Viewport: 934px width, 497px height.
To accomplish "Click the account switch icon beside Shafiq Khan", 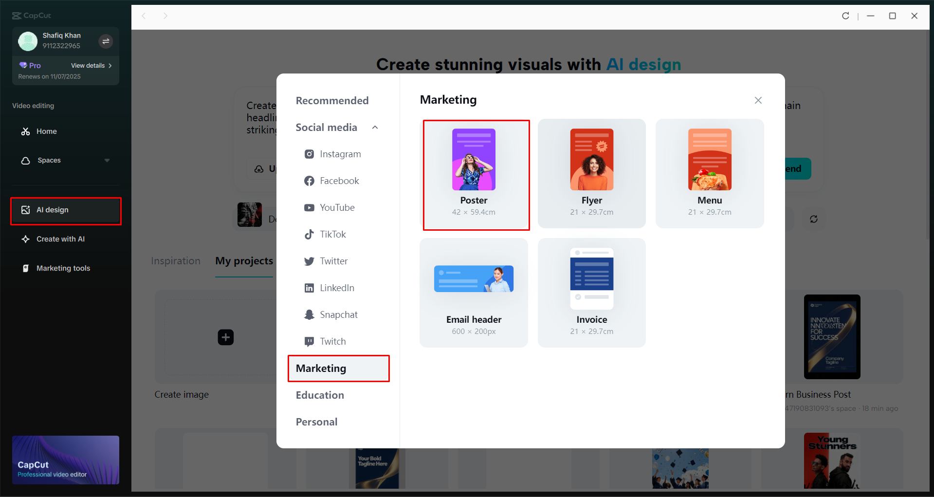I will point(106,41).
